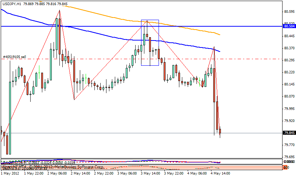Click the 1 May 22:00 time label
This screenshot has height=176, width=296.
[x=34, y=173]
